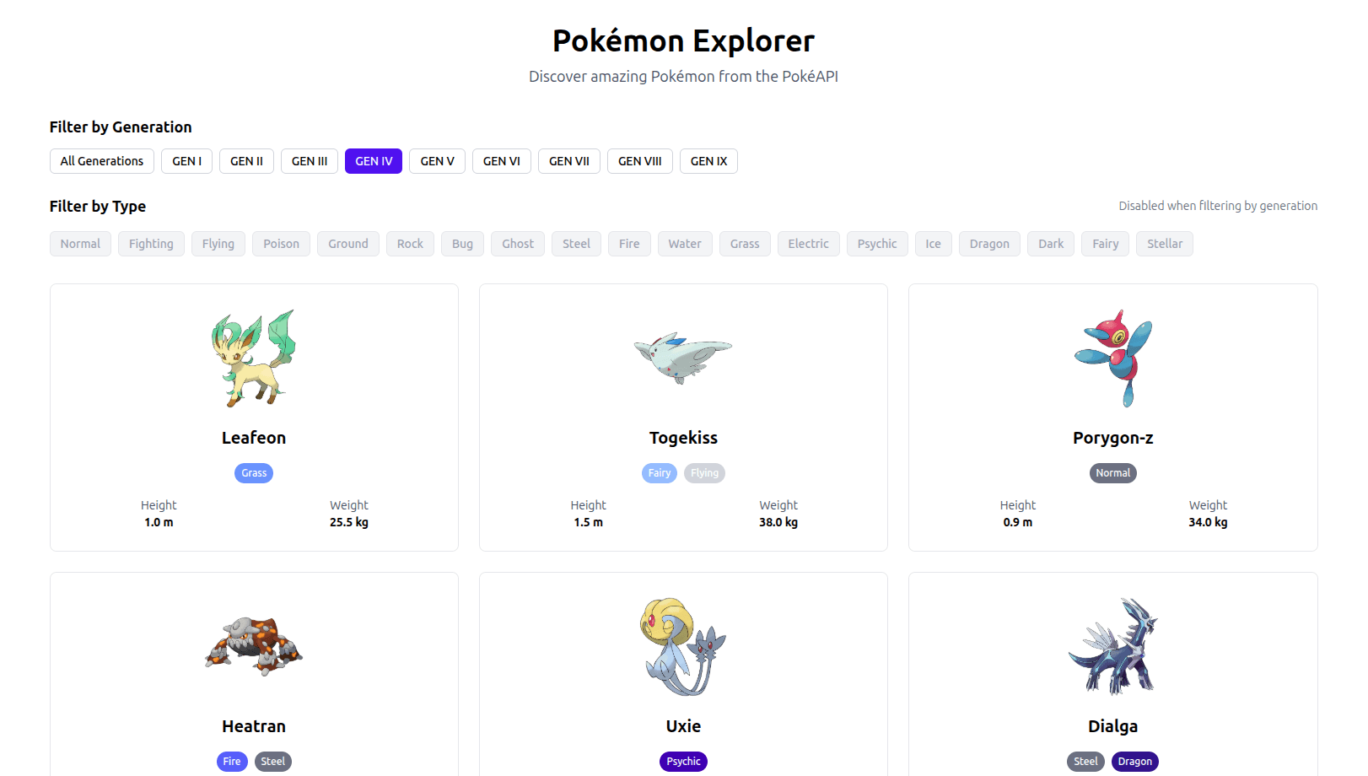Toggle the Water type filter
1368x776 pixels.
[684, 243]
